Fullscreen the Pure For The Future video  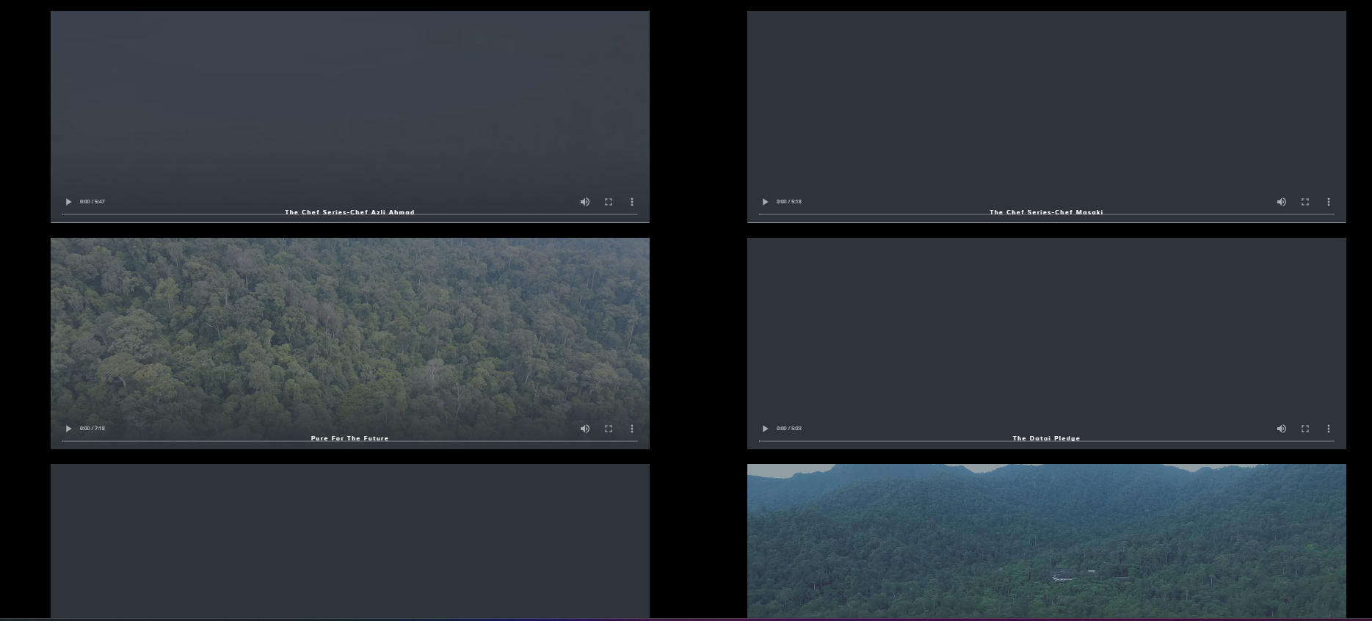point(609,429)
